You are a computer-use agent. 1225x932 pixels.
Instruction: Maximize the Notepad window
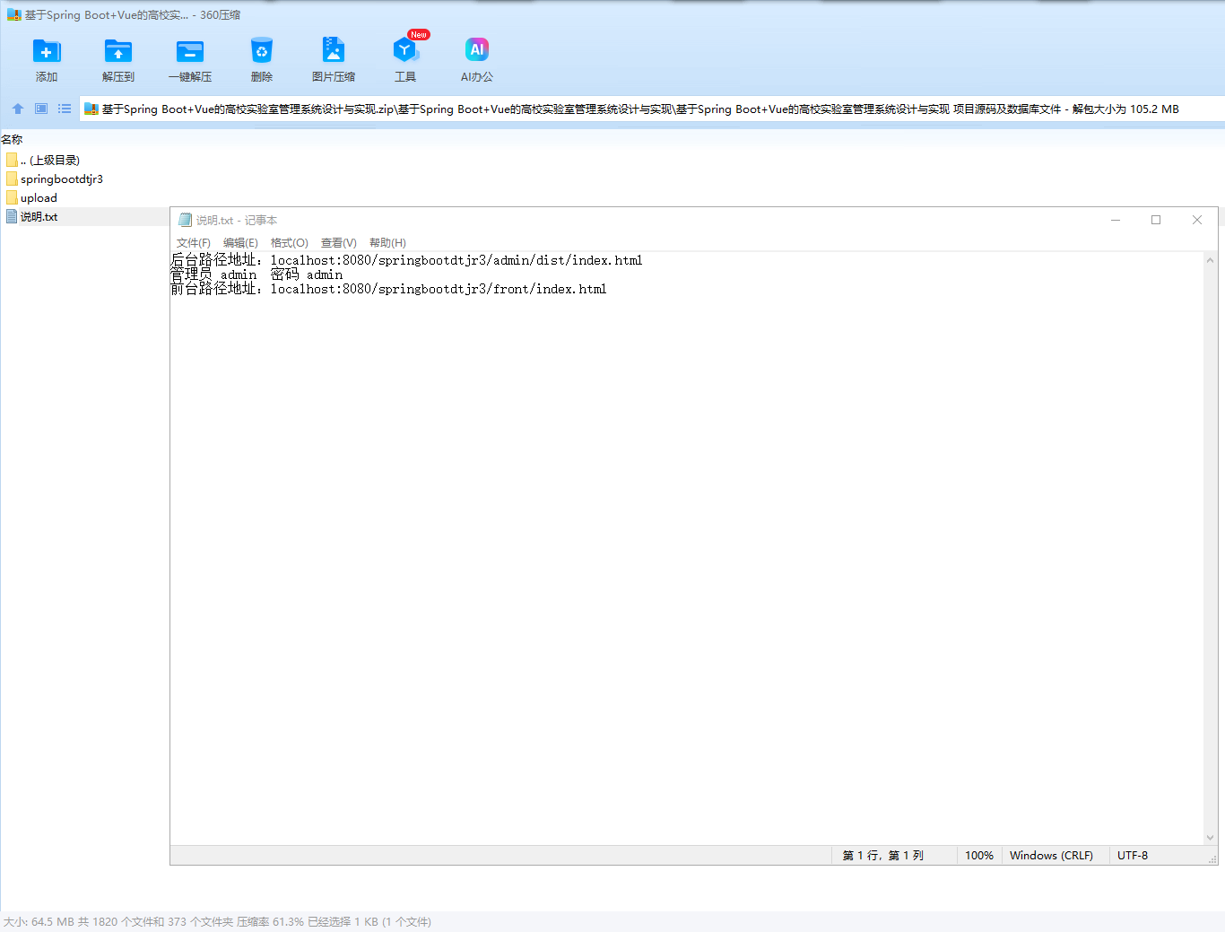(x=1156, y=220)
